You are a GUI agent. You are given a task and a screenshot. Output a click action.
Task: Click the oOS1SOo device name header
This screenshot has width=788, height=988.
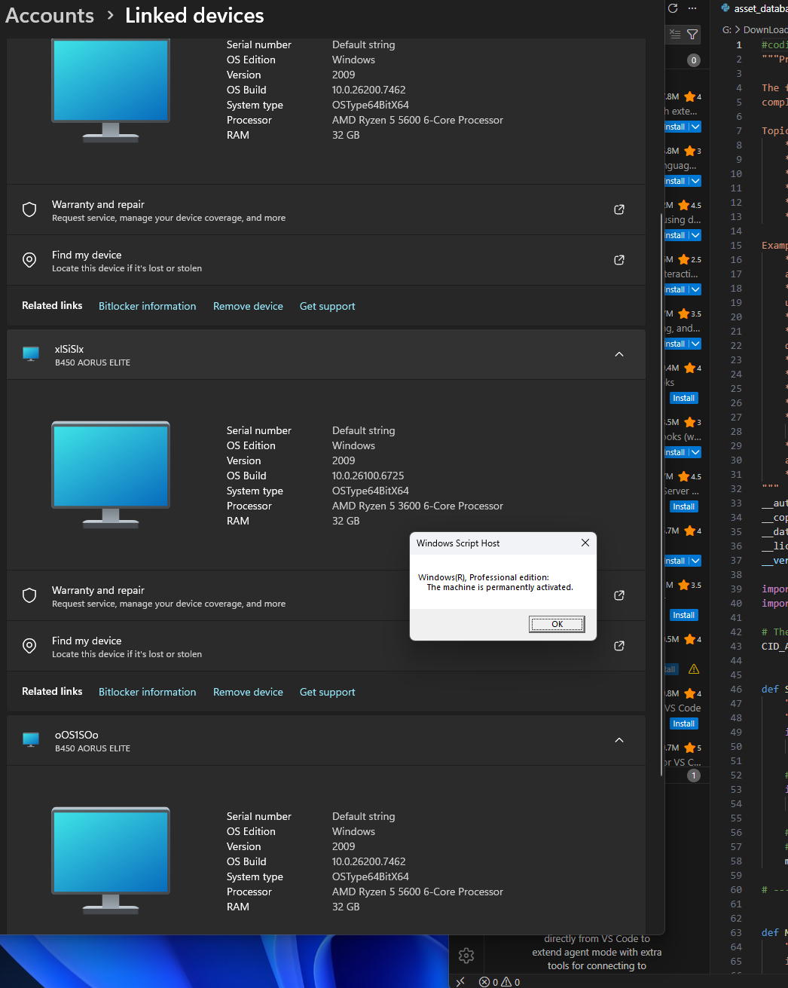(77, 735)
